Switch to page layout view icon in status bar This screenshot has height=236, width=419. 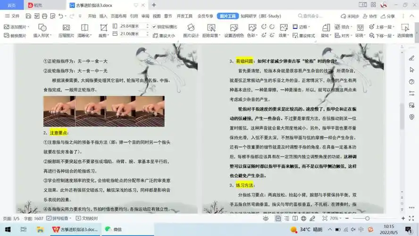pos(278,219)
